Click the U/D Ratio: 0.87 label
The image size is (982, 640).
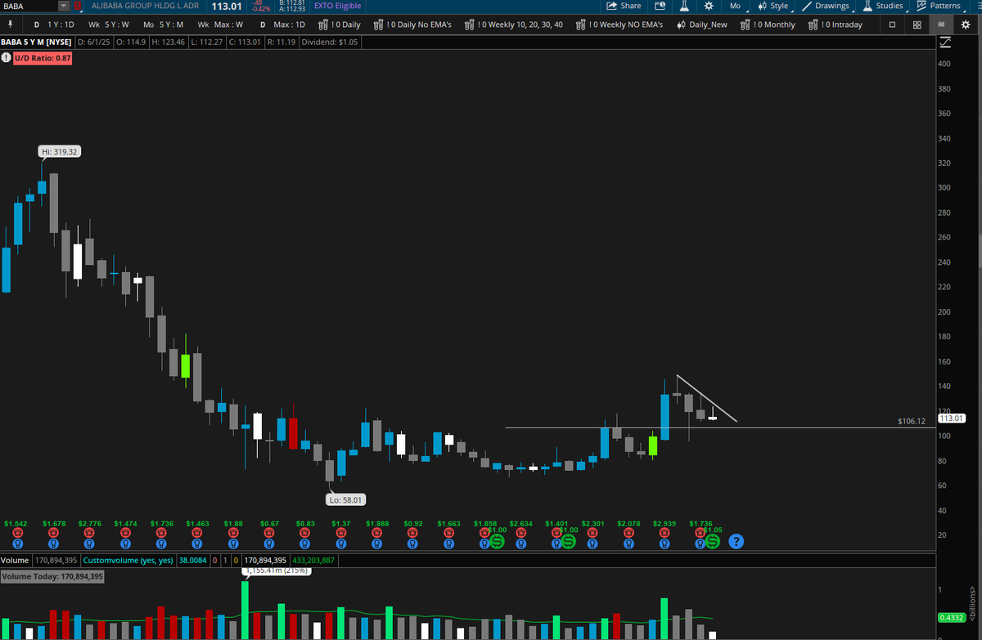pos(43,58)
